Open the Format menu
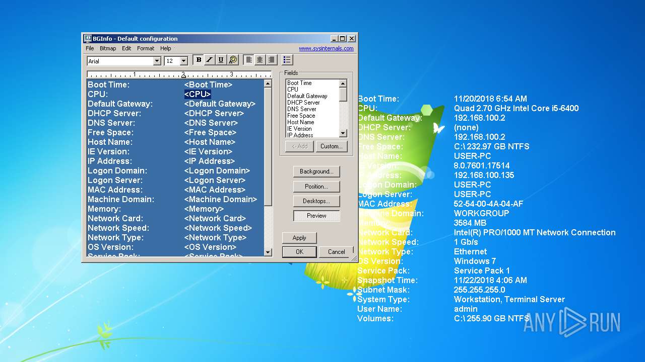The width and height of the screenshot is (645, 362). click(146, 48)
